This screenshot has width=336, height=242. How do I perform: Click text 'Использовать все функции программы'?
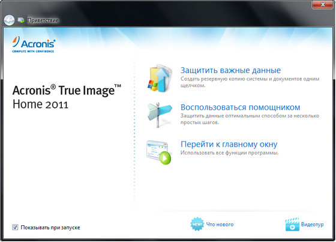(x=229, y=153)
